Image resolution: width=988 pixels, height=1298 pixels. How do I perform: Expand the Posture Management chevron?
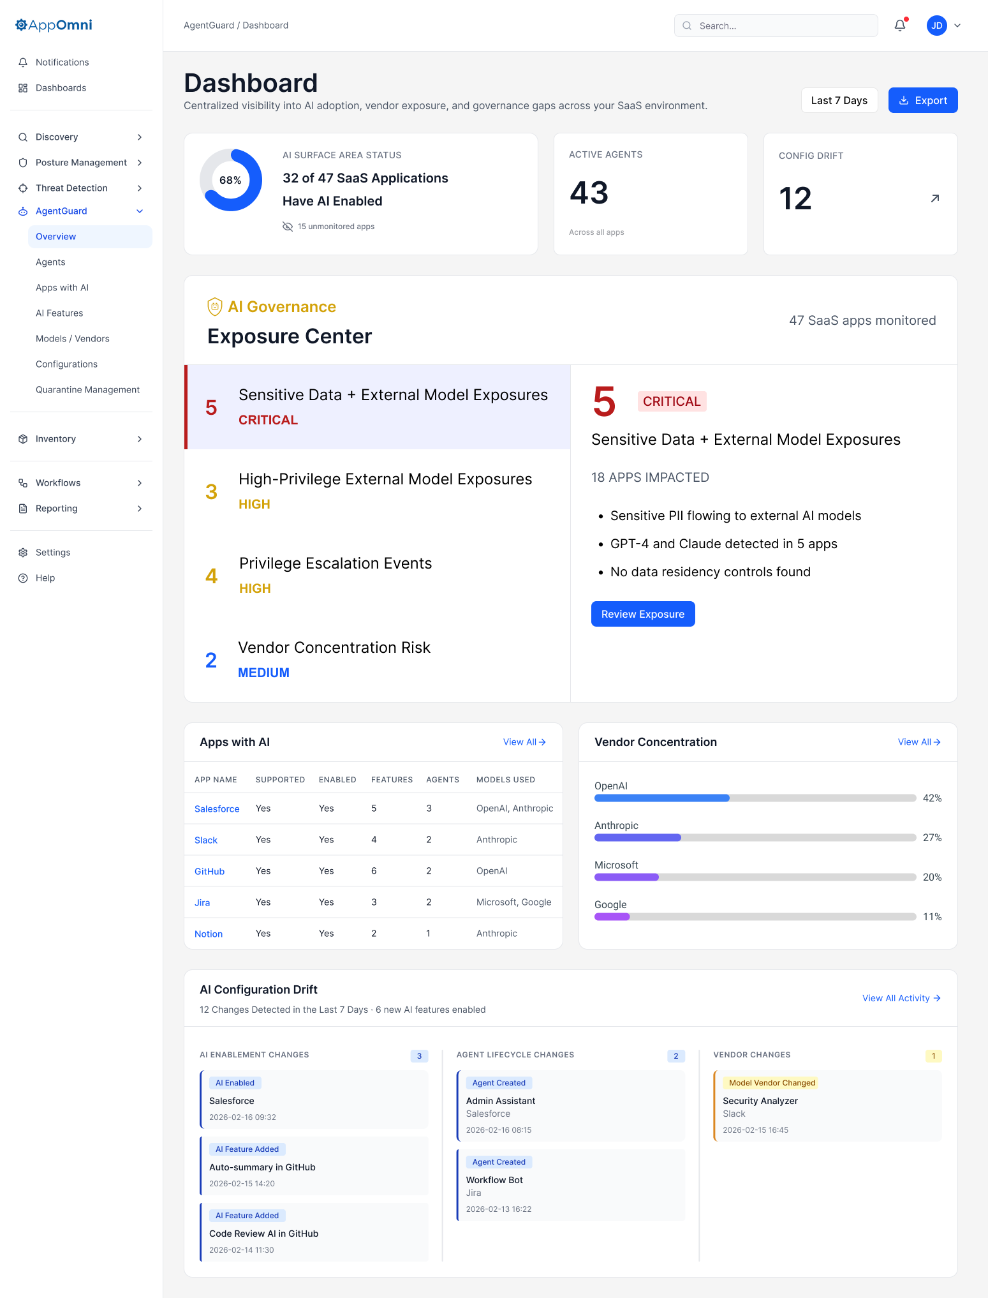(140, 163)
